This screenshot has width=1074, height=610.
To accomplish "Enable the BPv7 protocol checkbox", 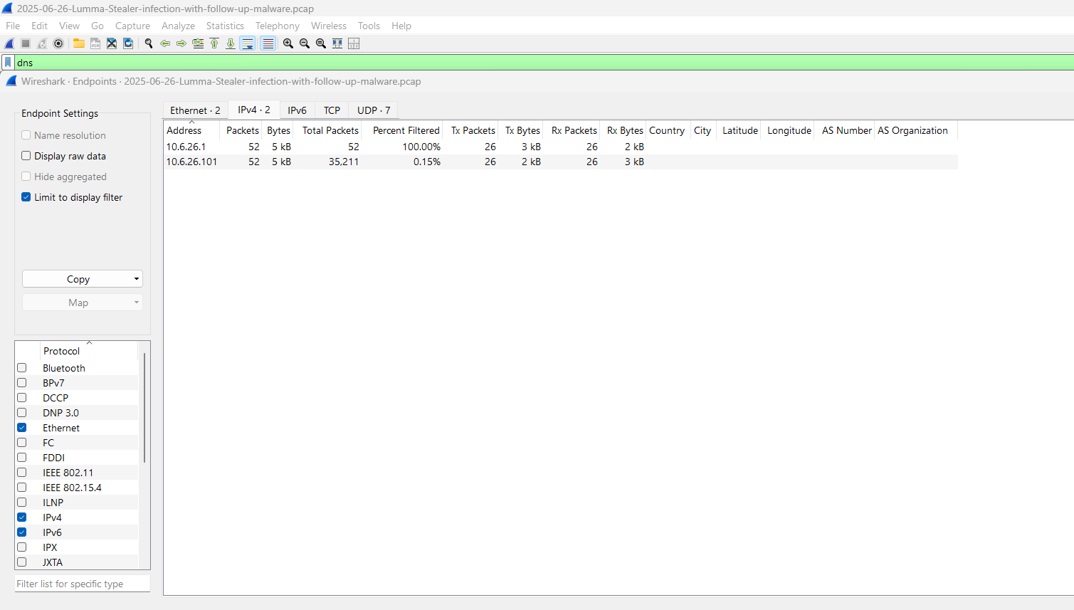I will (22, 383).
